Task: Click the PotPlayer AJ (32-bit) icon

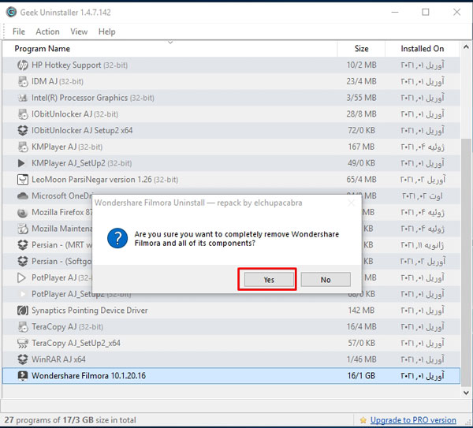Action: [x=21, y=277]
